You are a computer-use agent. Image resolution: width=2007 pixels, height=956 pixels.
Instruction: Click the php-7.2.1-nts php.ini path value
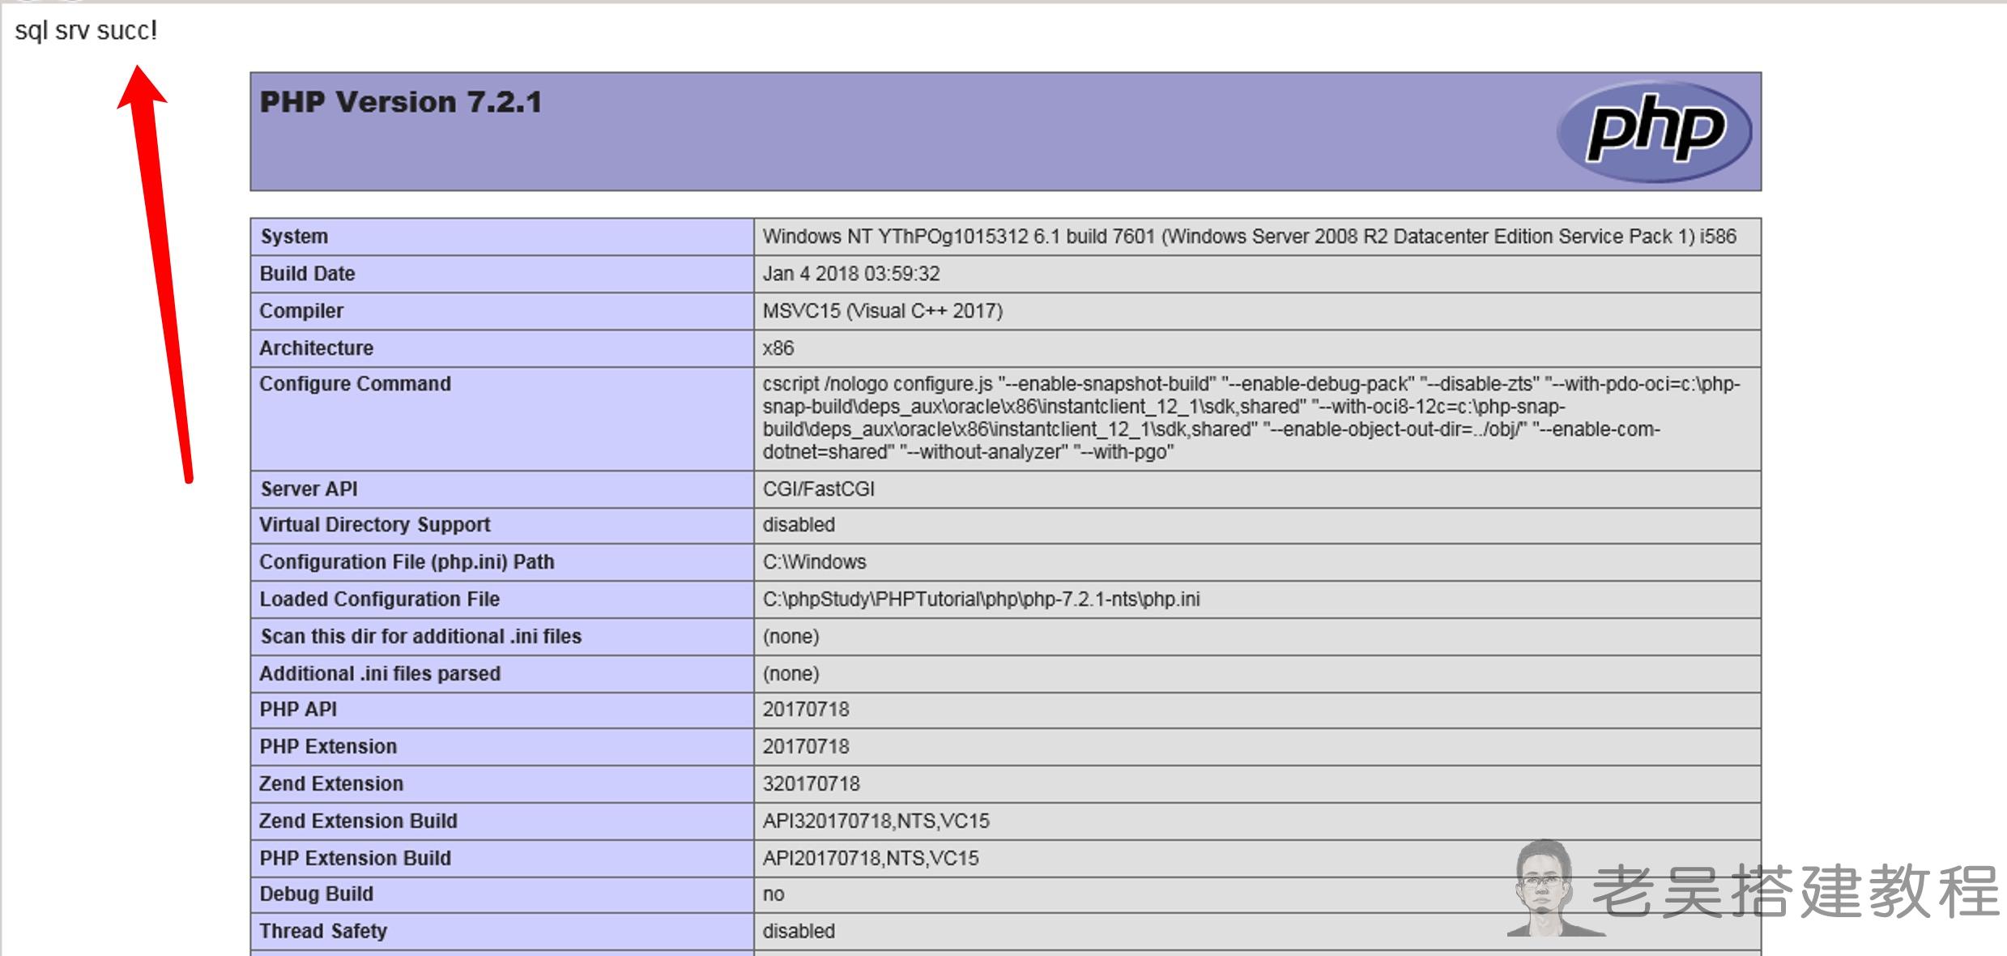click(x=981, y=600)
